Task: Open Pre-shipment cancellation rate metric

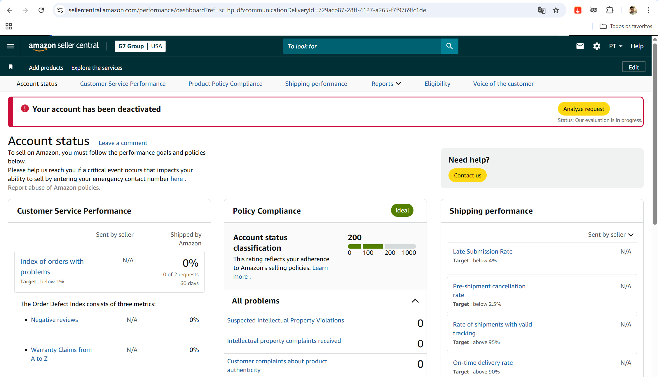Action: 489,291
